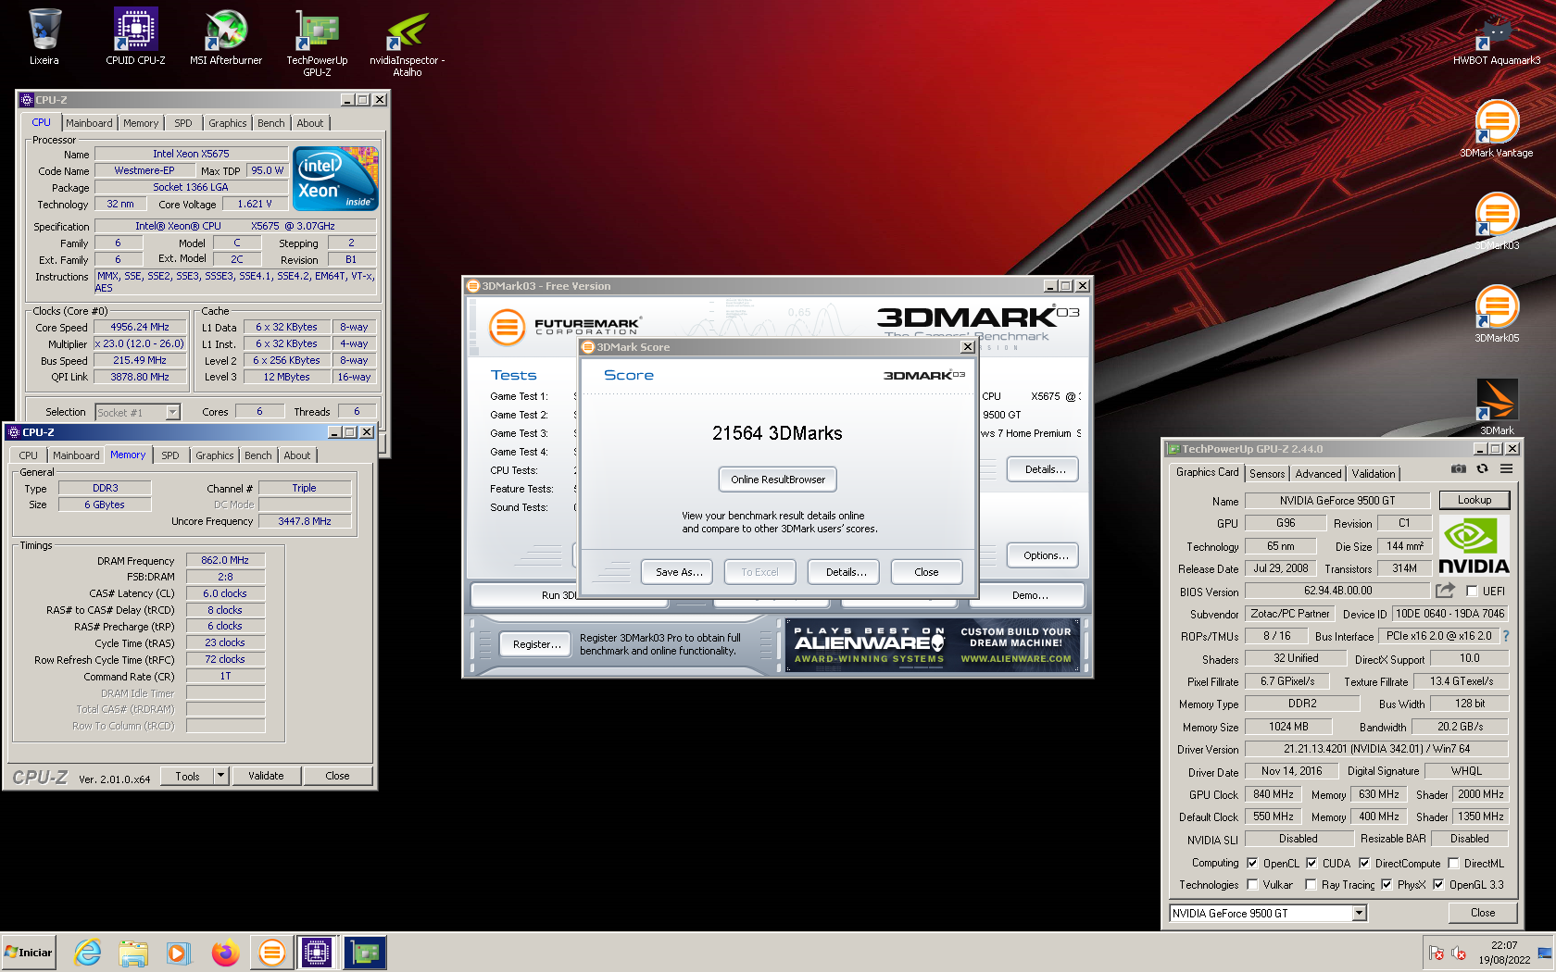
Task: Expand the NVIDIA GeForce 9500 GT GPU dropdown
Action: [x=1359, y=913]
